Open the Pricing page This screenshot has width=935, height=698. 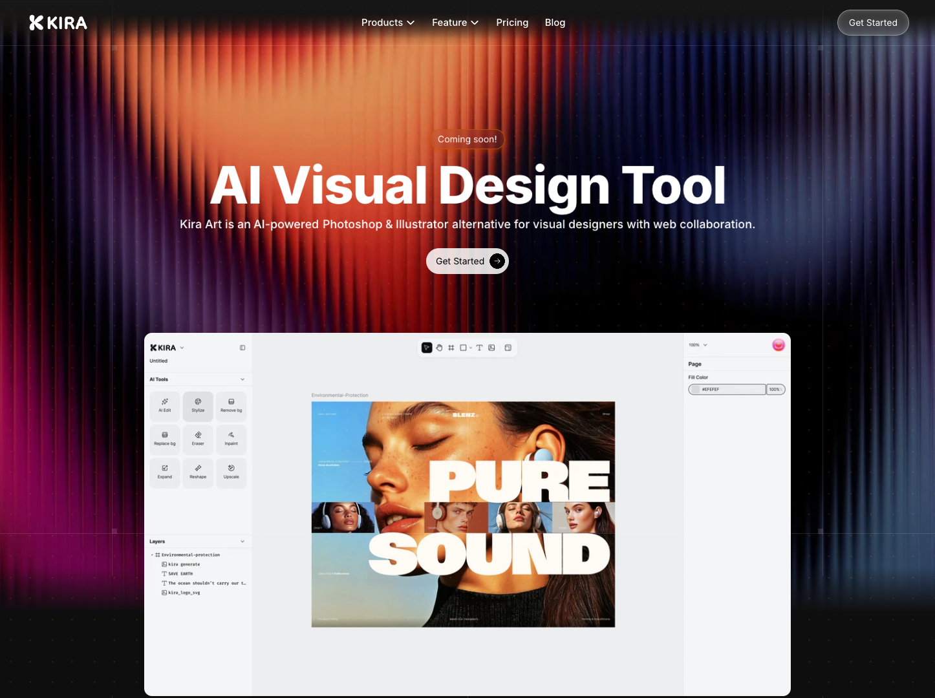(x=512, y=23)
